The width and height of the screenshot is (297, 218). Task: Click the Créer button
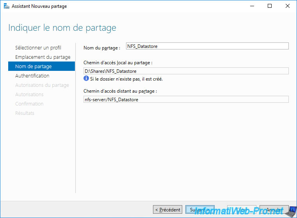(x=241, y=210)
